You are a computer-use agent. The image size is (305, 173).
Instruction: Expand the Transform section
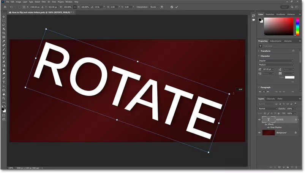click(259, 51)
